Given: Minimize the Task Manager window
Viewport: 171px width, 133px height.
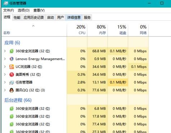Looking at the screenshot, I should 149,3.
